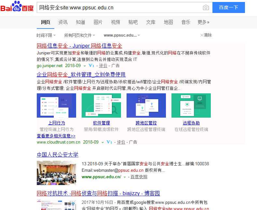This screenshot has height=210, width=257.
Task: Go to the 贴吧 tab
Action: click(x=133, y=22)
